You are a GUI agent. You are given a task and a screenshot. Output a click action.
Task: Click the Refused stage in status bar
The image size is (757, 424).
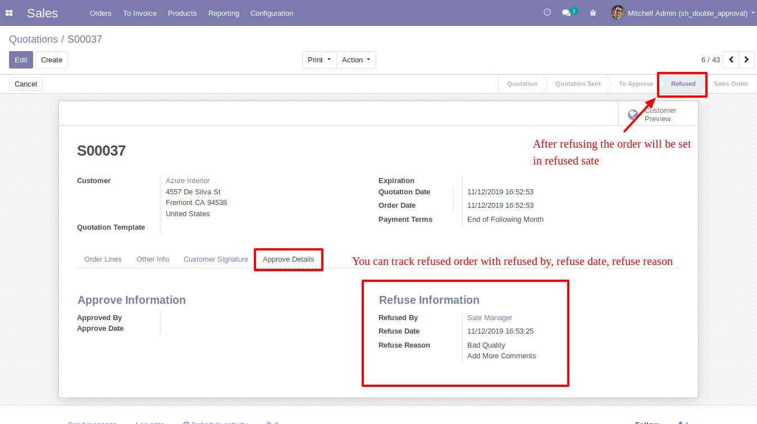pos(683,84)
